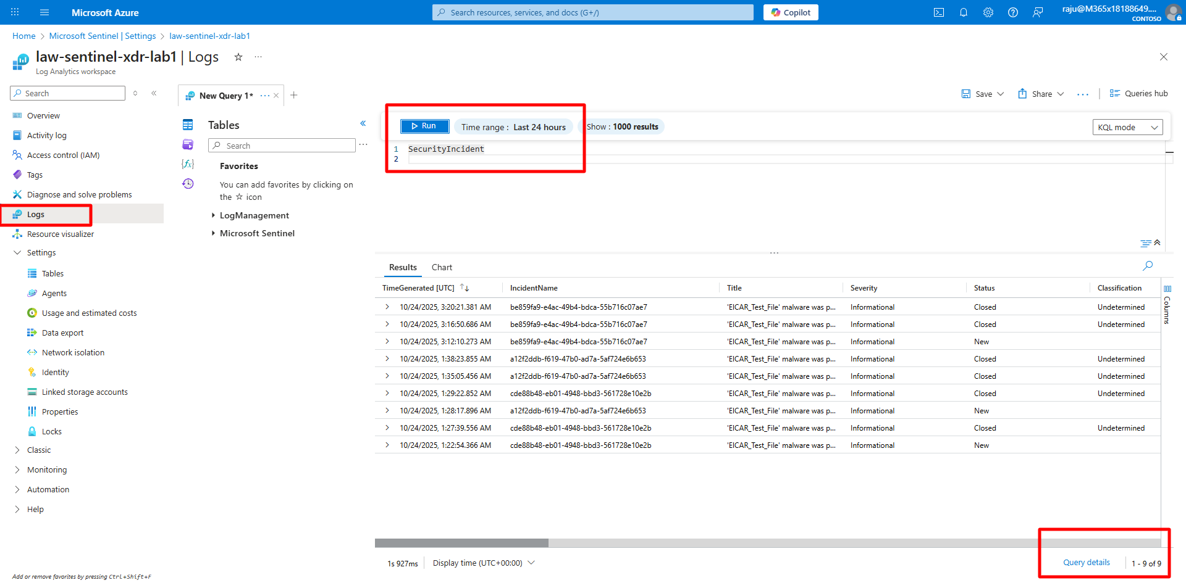
Task: Expand the 1:22:54.366 AM result row
Action: [x=387, y=445]
